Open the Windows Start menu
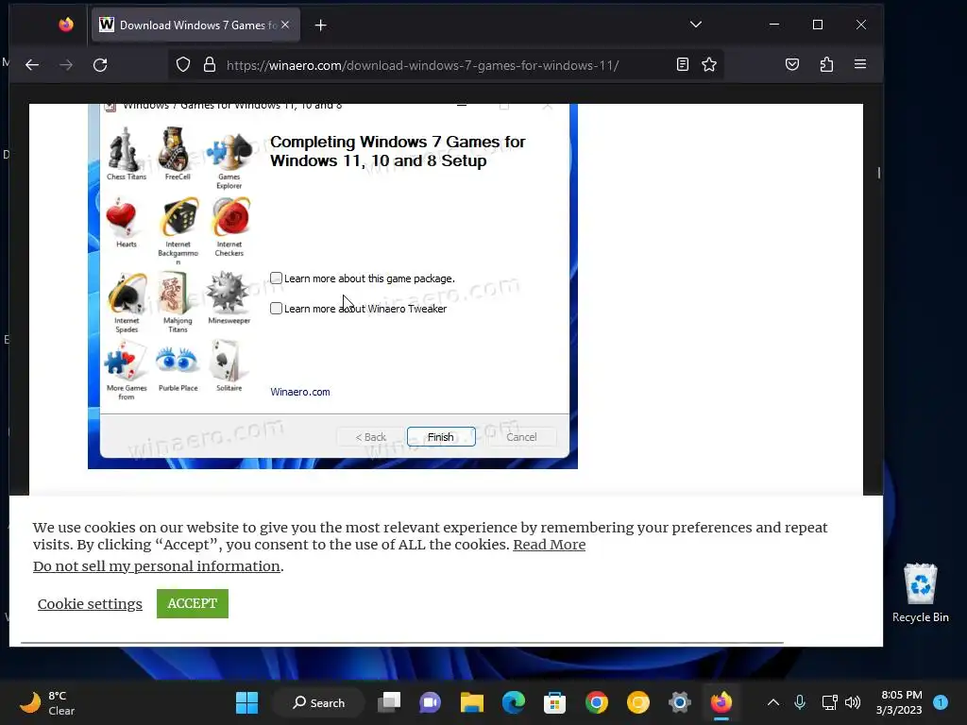 pyautogui.click(x=246, y=702)
